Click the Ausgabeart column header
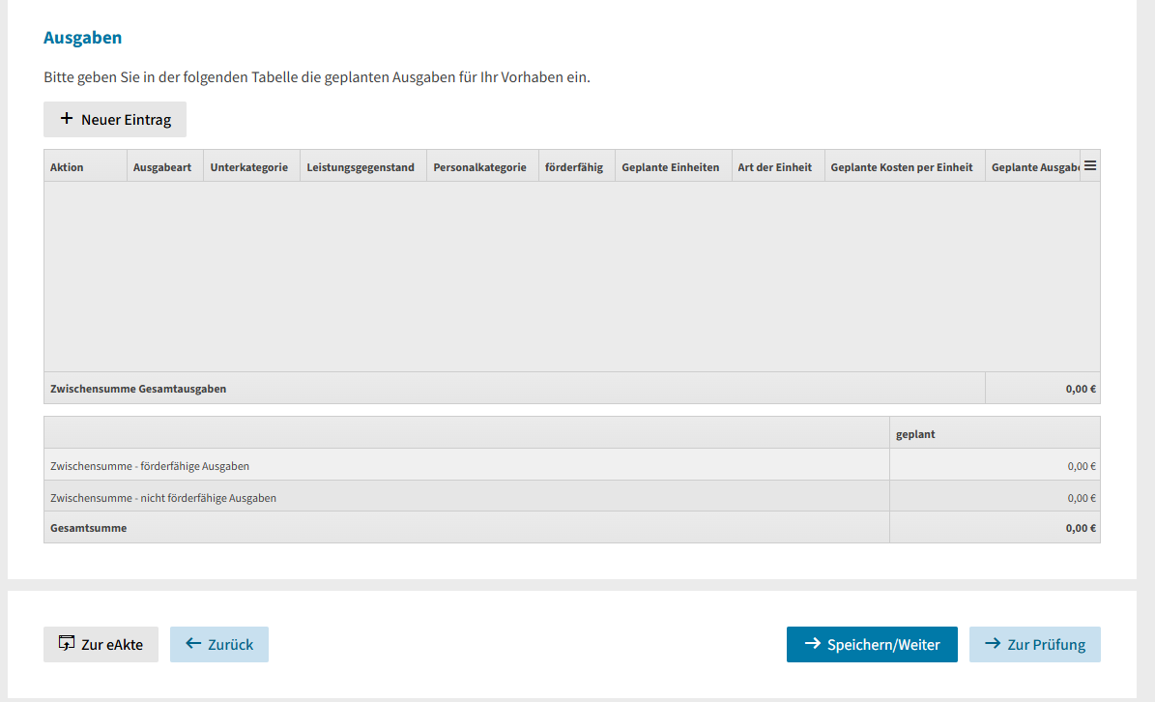Viewport: 1155px width, 702px height. 162,167
